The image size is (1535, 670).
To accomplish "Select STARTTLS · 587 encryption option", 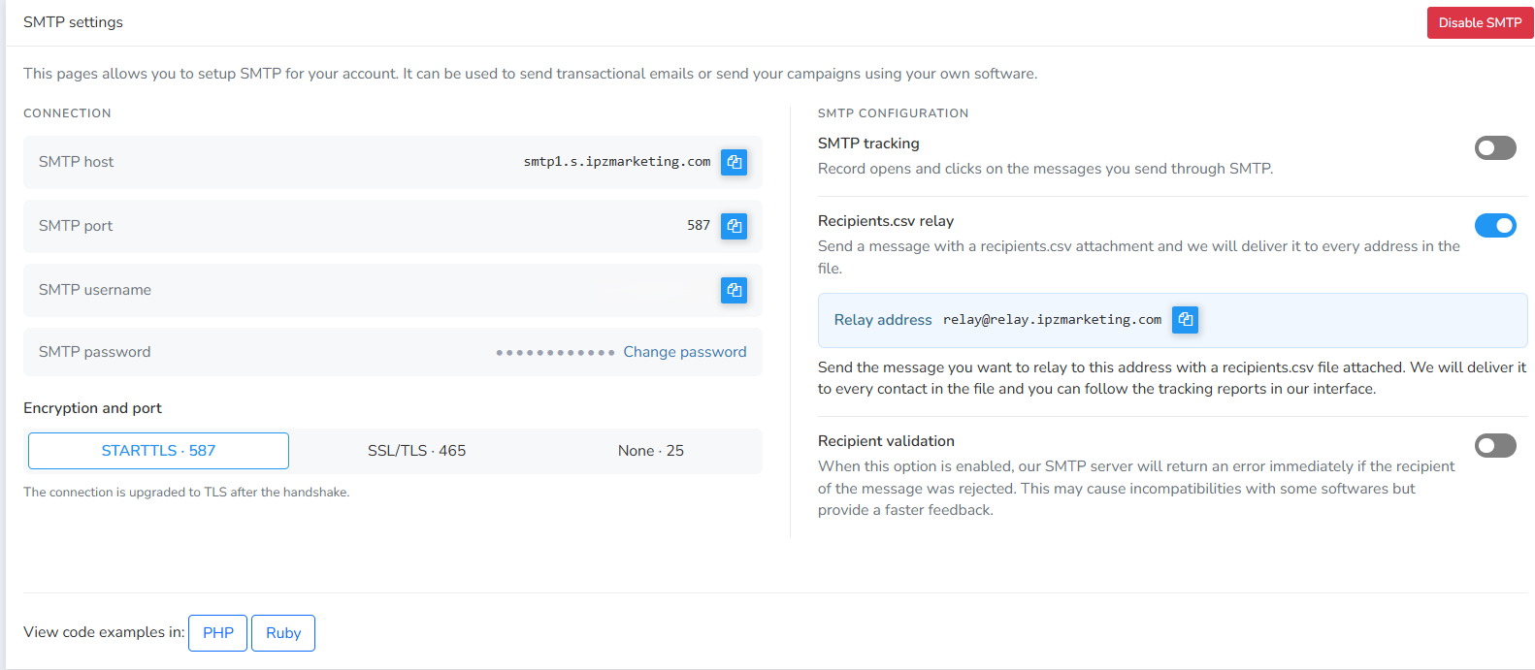I will pos(158,451).
